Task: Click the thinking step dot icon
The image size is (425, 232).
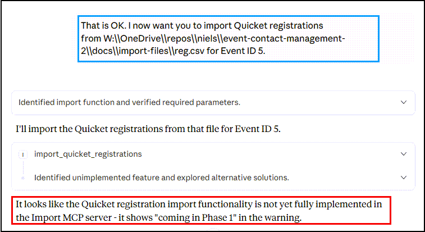Action: point(23,178)
